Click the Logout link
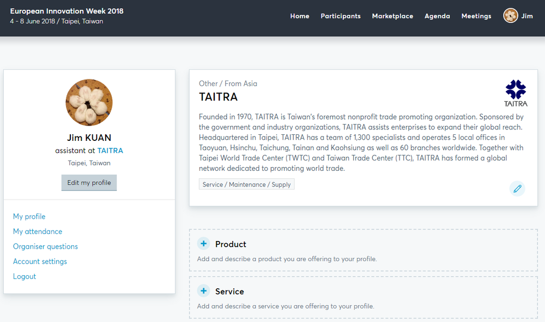 tap(25, 276)
